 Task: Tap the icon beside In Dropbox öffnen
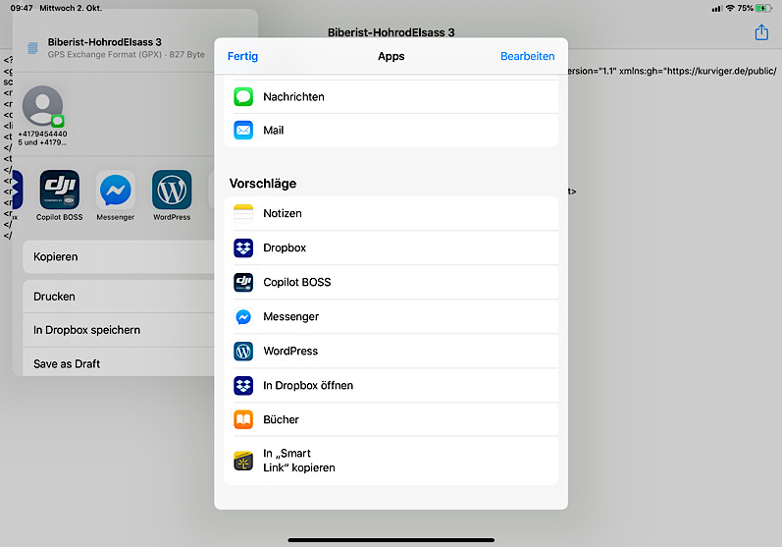243,385
